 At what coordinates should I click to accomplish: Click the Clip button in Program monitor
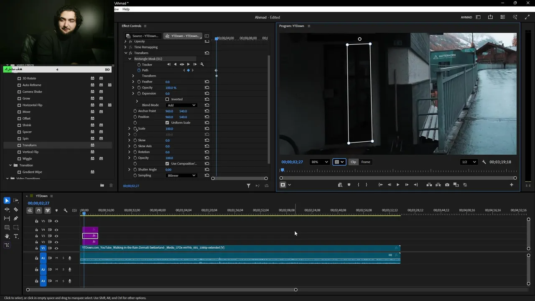354,162
